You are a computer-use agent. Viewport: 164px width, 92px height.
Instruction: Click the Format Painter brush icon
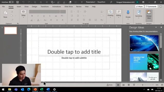click(x=12, y=20)
